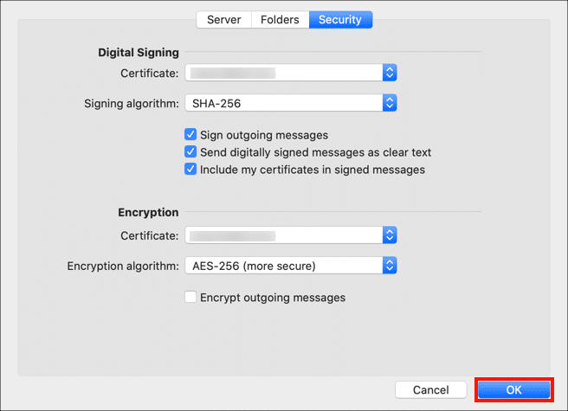Click the Encryption section heading
The height and width of the screenshot is (411, 568).
tap(148, 212)
